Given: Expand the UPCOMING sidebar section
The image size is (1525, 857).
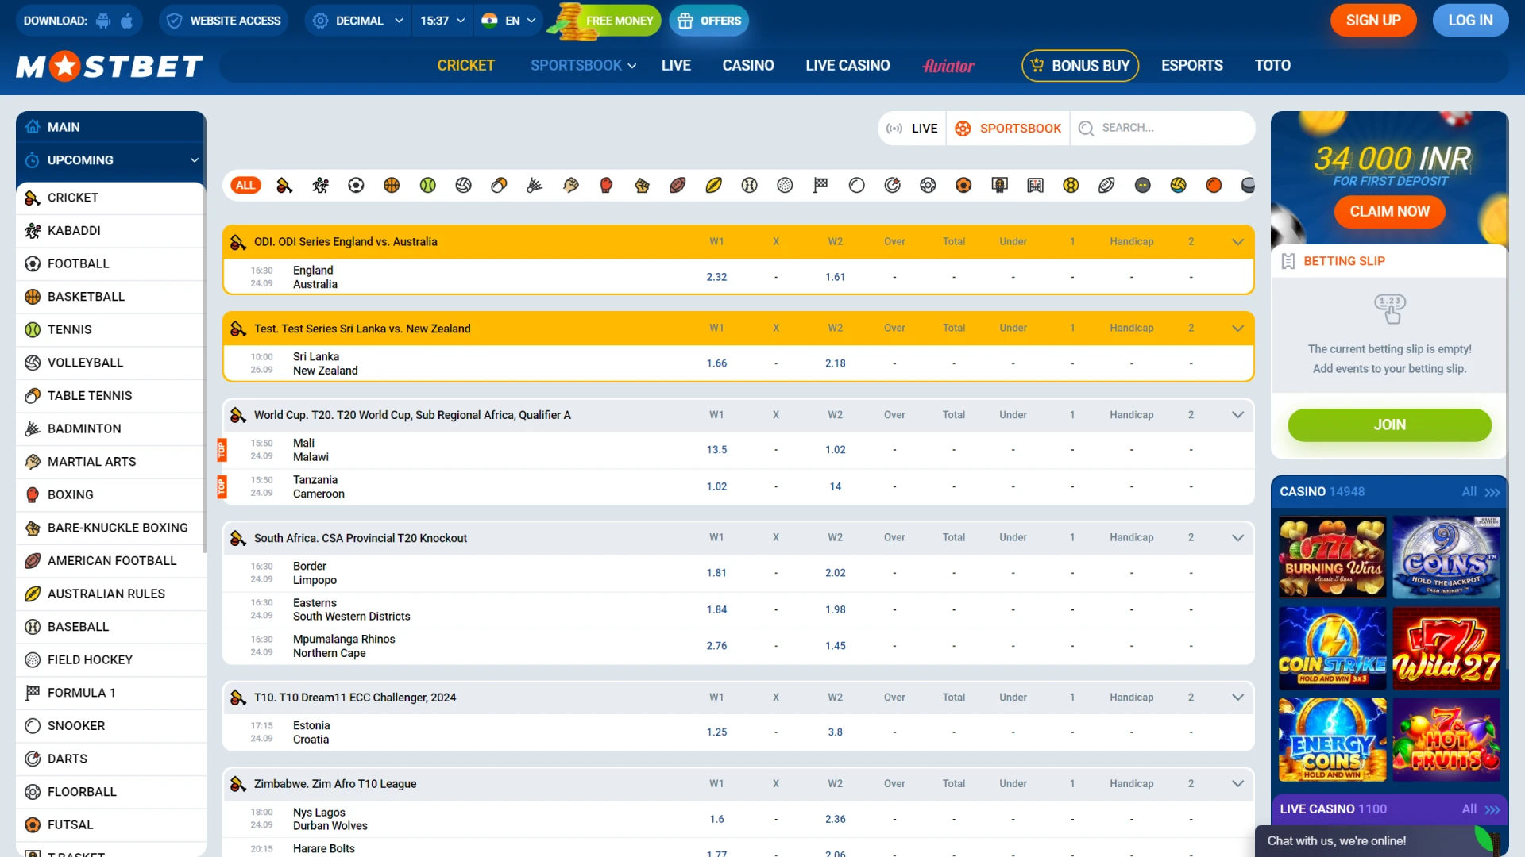Looking at the screenshot, I should [111, 160].
